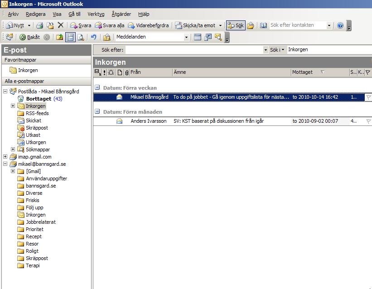This screenshot has height=289, width=372.
Task: Collapse the Förra månaden date group
Action: [x=97, y=111]
